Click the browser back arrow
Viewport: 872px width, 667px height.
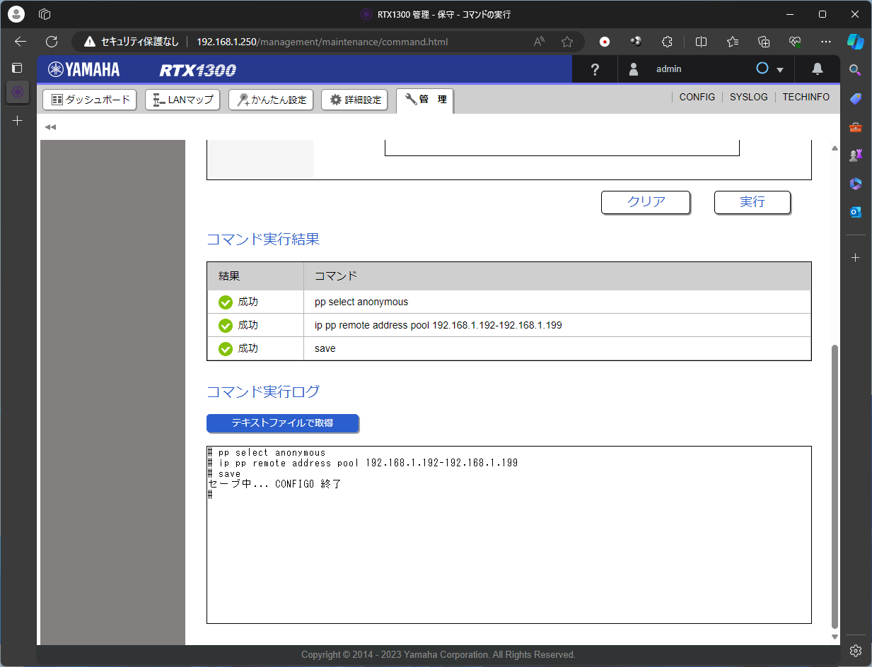[x=21, y=42]
